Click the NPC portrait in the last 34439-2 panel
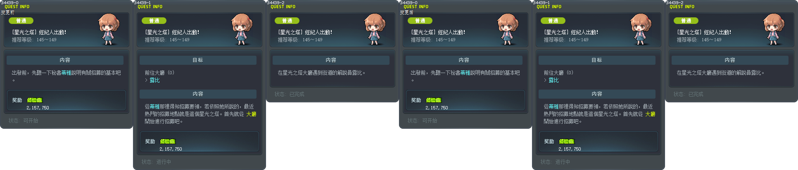This screenshot has height=170, width=798. (x=774, y=29)
